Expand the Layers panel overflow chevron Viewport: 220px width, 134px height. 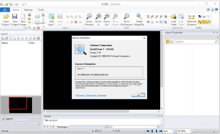39,124
